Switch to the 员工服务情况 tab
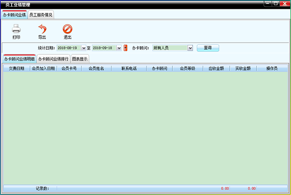 tap(41, 15)
